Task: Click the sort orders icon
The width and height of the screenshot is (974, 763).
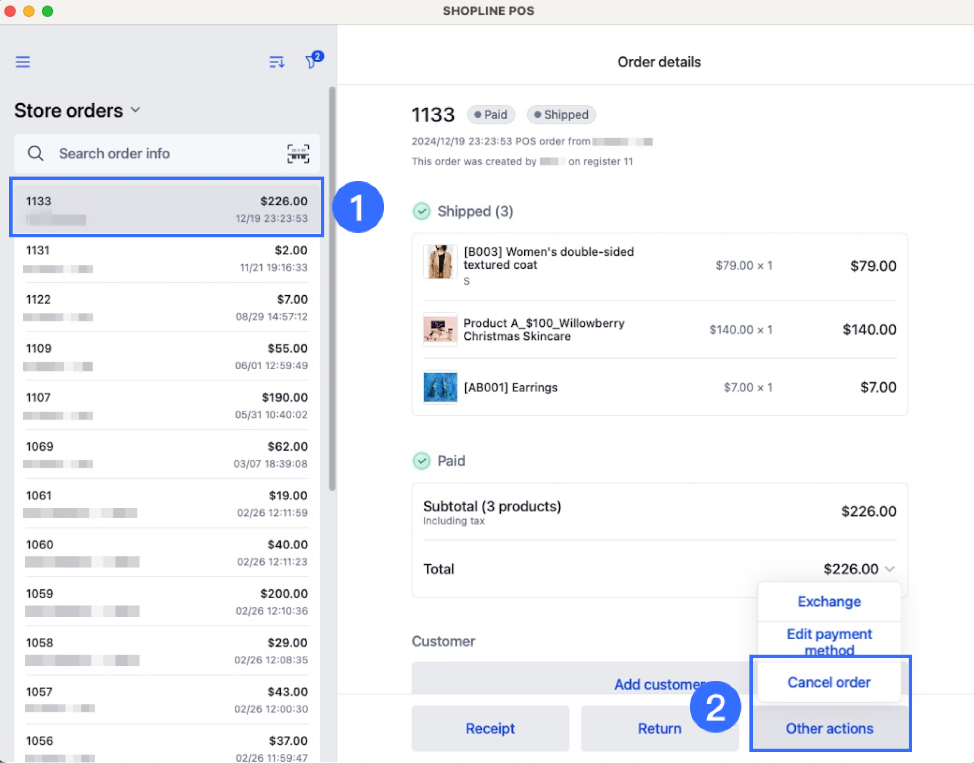Action: [x=277, y=62]
